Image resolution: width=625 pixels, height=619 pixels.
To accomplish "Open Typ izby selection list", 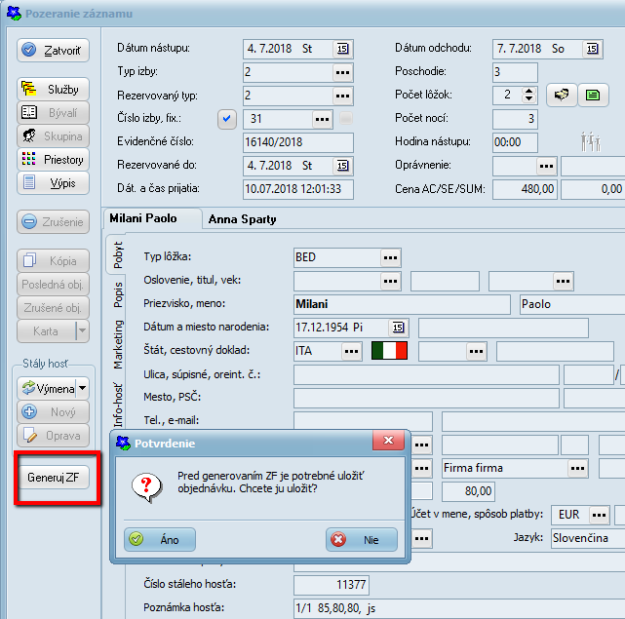I will point(342,72).
